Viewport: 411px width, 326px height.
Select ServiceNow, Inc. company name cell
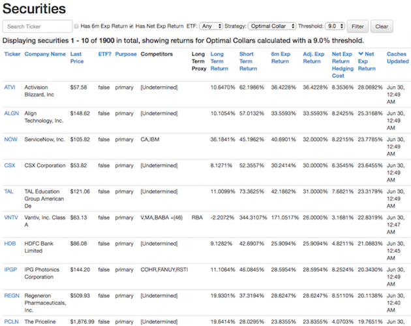point(44,139)
